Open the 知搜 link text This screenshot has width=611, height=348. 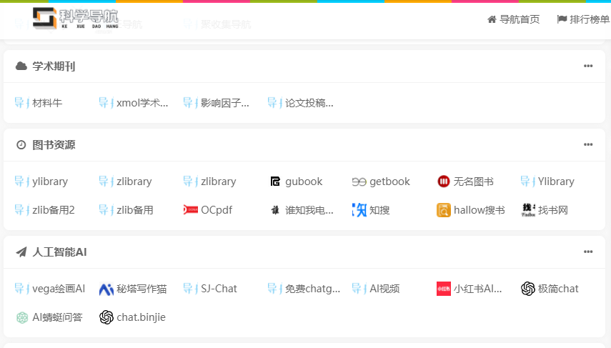tap(379, 210)
